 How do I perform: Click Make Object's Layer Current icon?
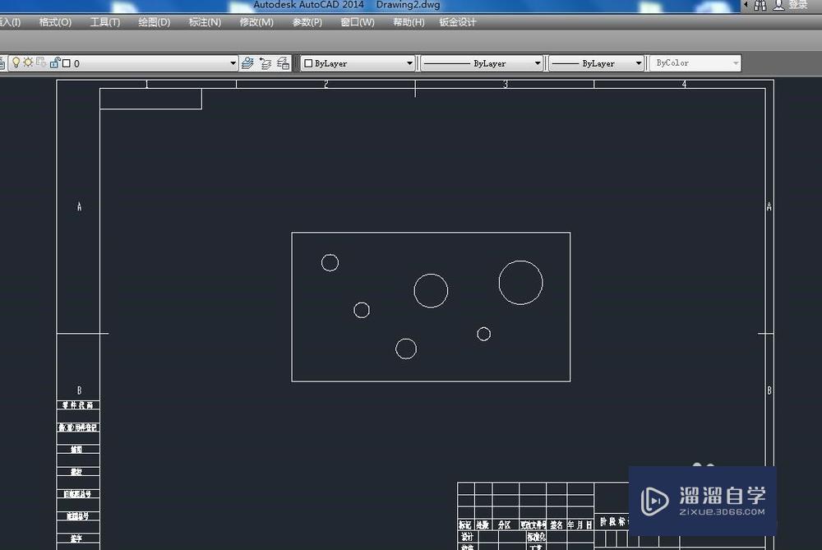247,63
